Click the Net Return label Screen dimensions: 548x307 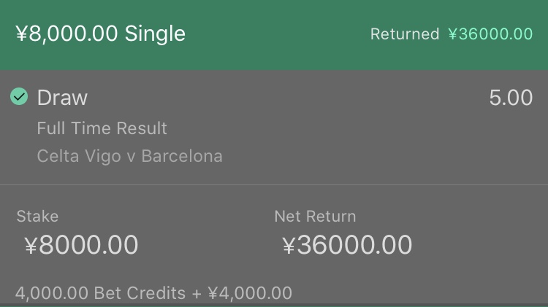point(315,217)
